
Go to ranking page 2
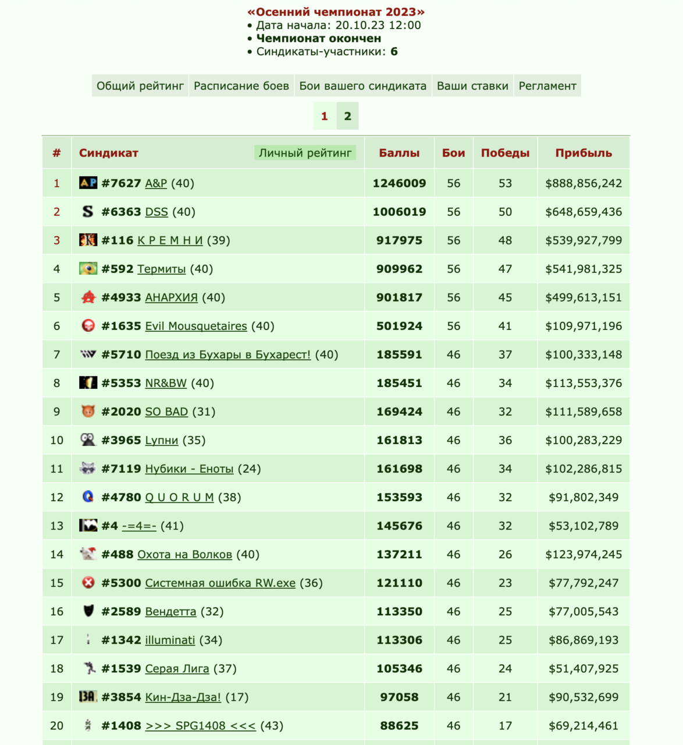pos(348,116)
